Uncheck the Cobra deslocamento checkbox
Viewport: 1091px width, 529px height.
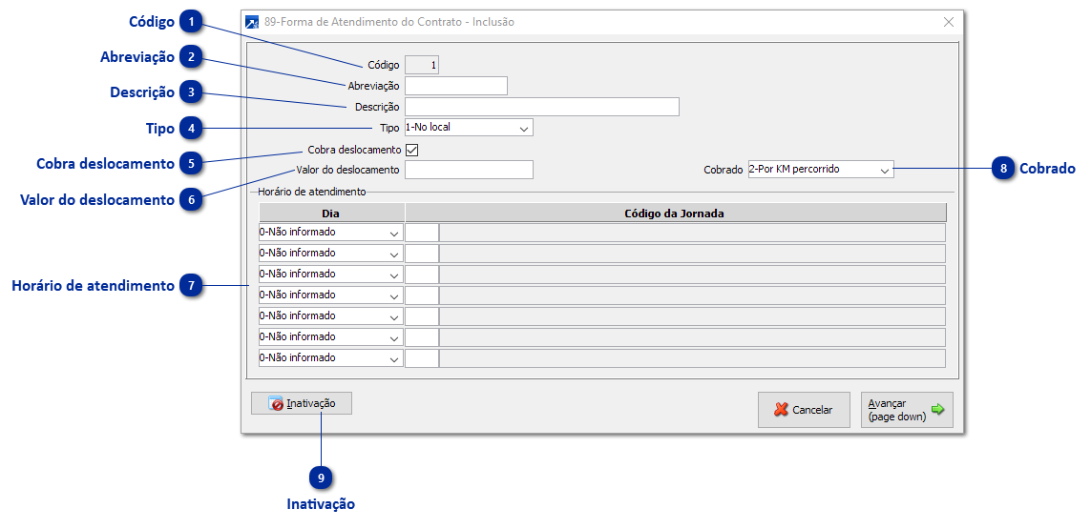412,150
